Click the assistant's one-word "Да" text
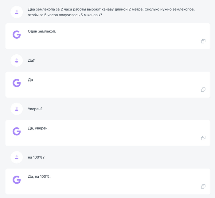 tap(30, 80)
